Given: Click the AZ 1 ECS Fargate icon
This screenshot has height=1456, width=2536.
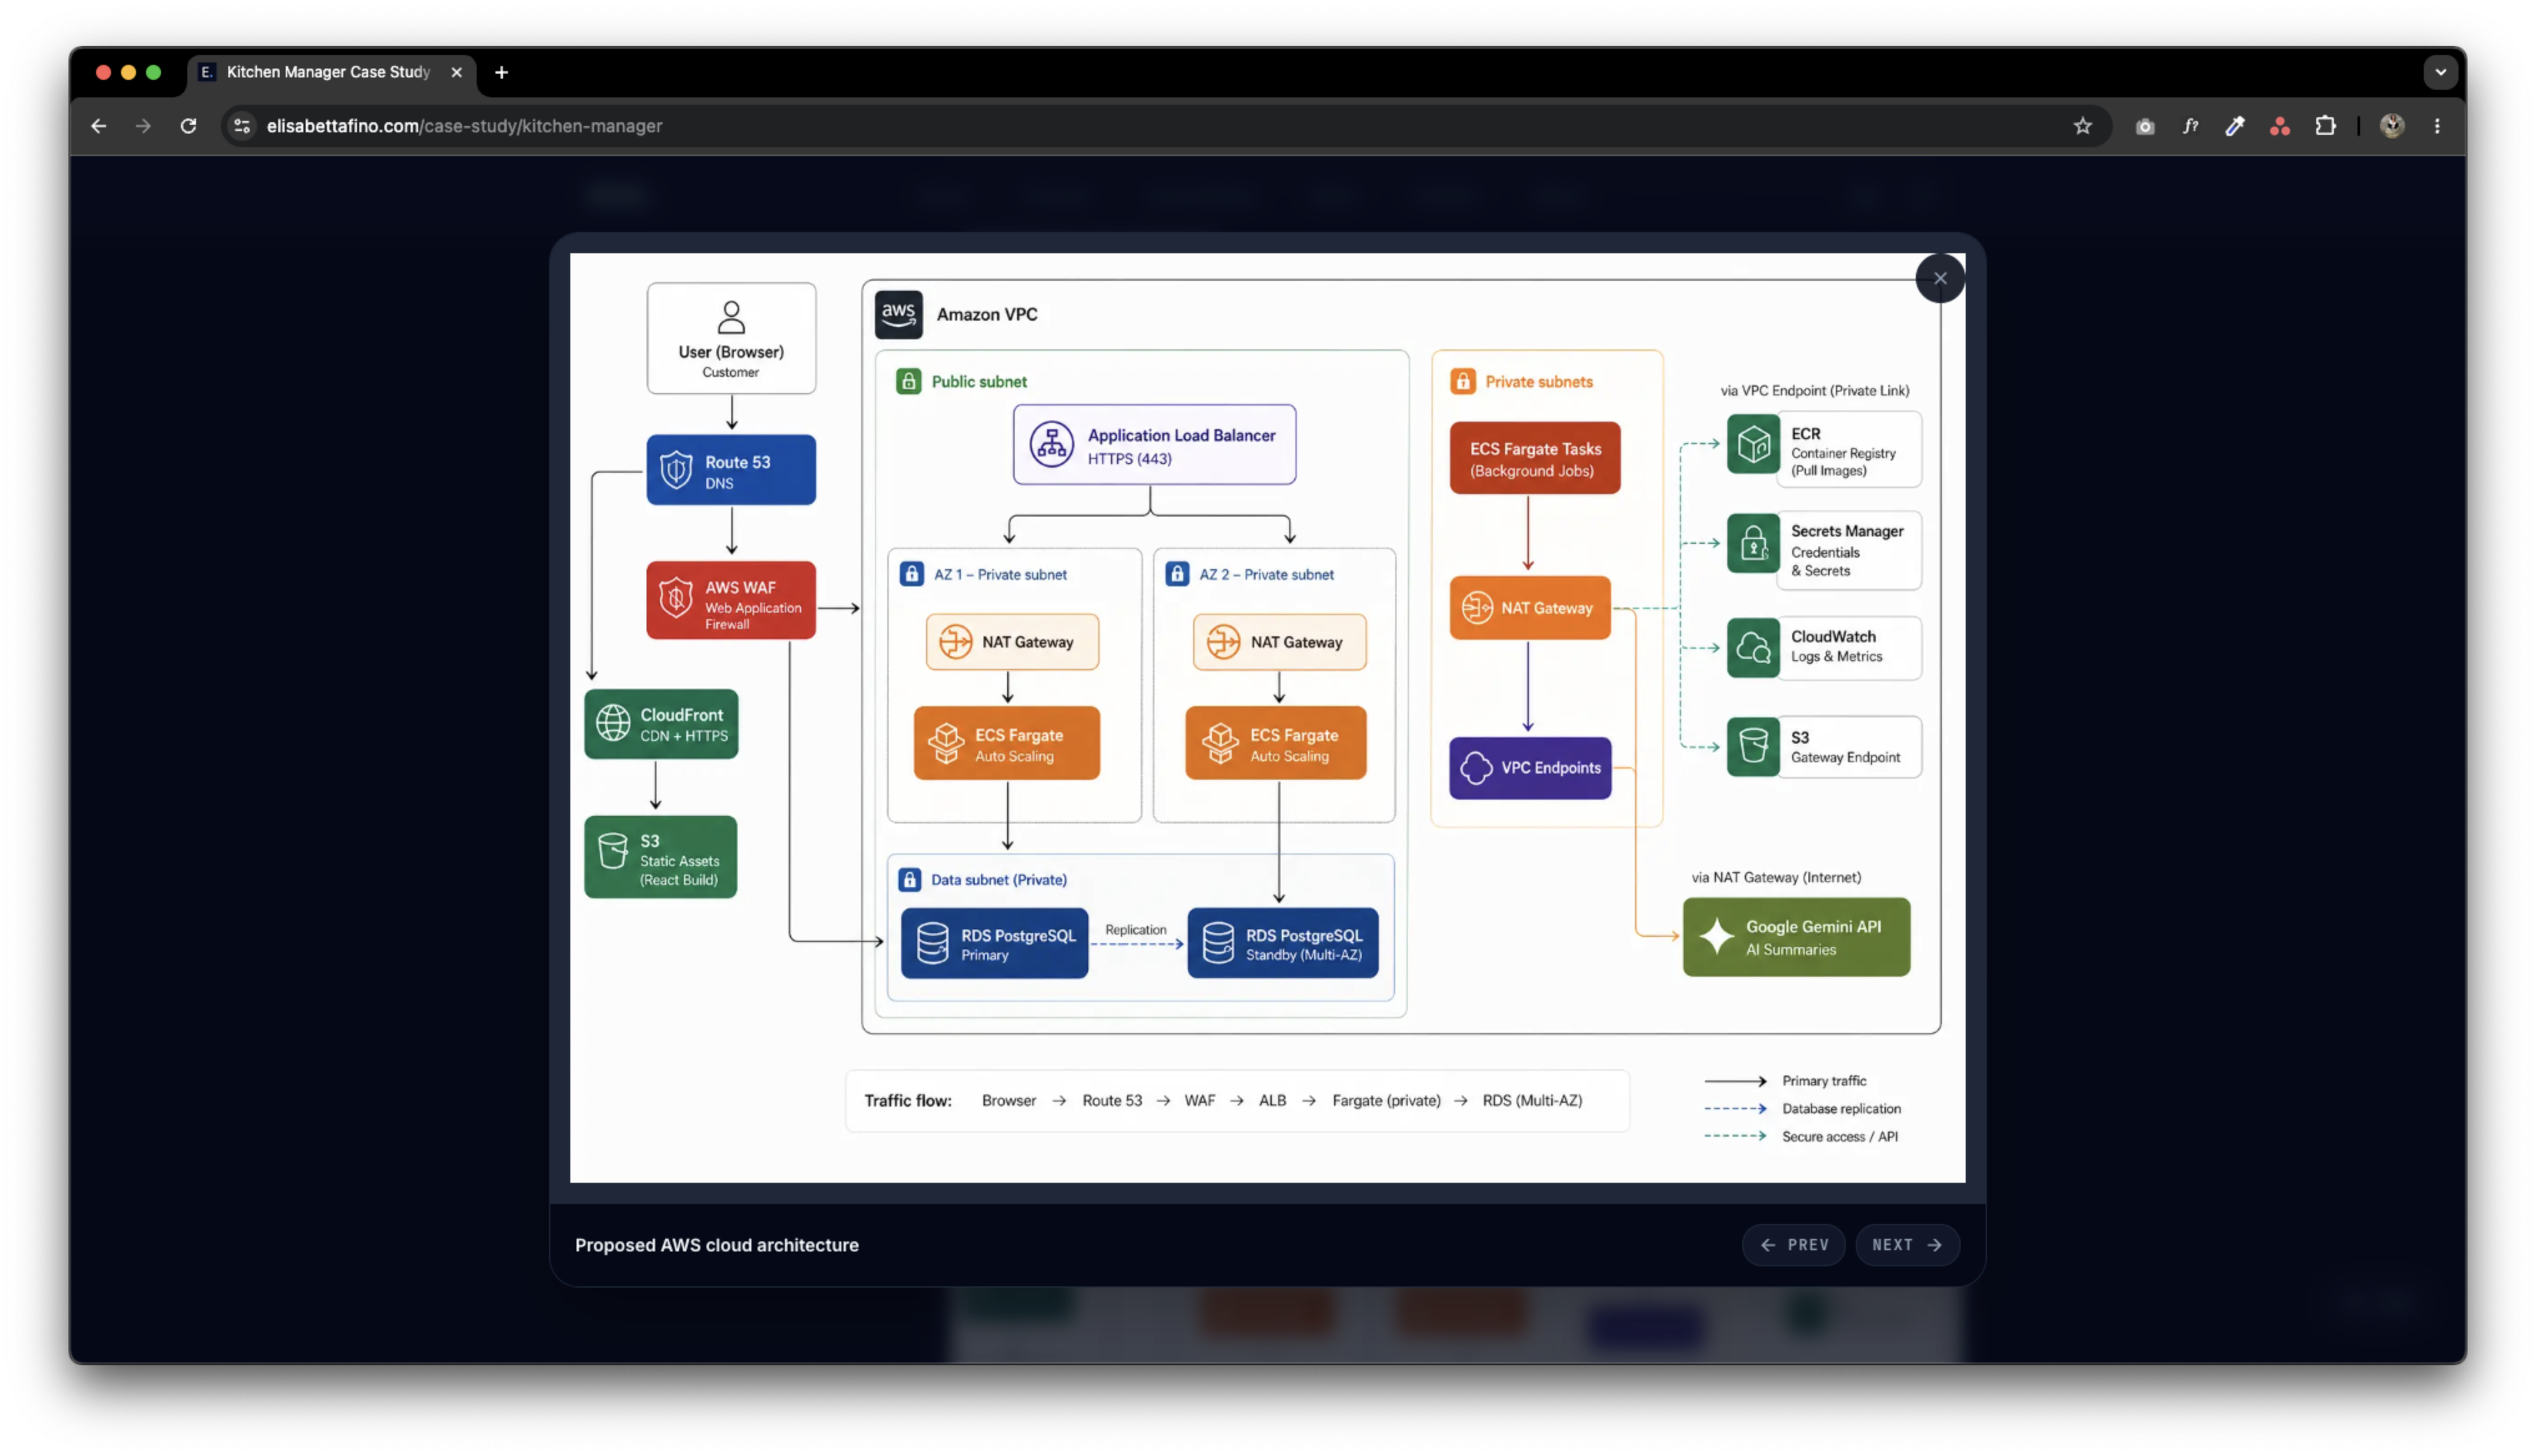Looking at the screenshot, I should pos(945,743).
